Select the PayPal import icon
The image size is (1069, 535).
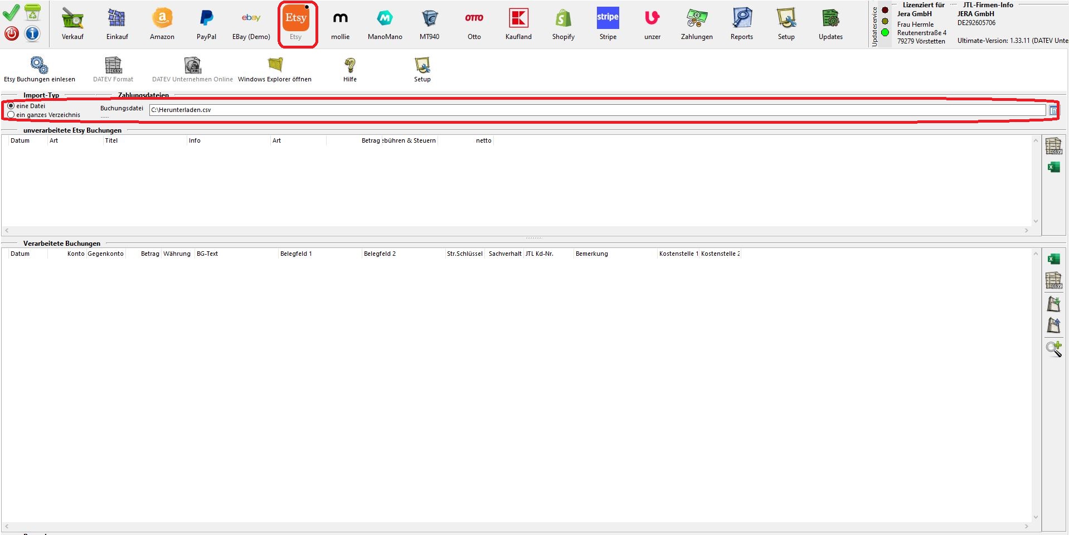206,20
